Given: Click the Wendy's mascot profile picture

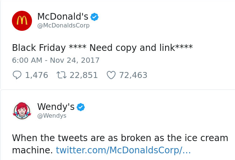Looking at the screenshot, I should coord(22,111).
